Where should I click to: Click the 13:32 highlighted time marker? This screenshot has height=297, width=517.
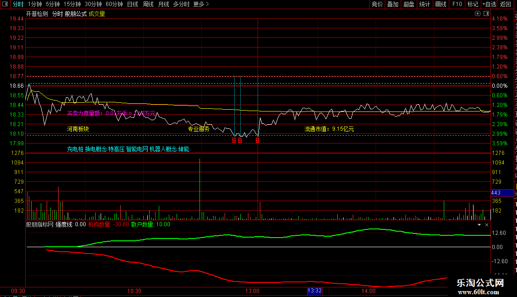point(314,291)
